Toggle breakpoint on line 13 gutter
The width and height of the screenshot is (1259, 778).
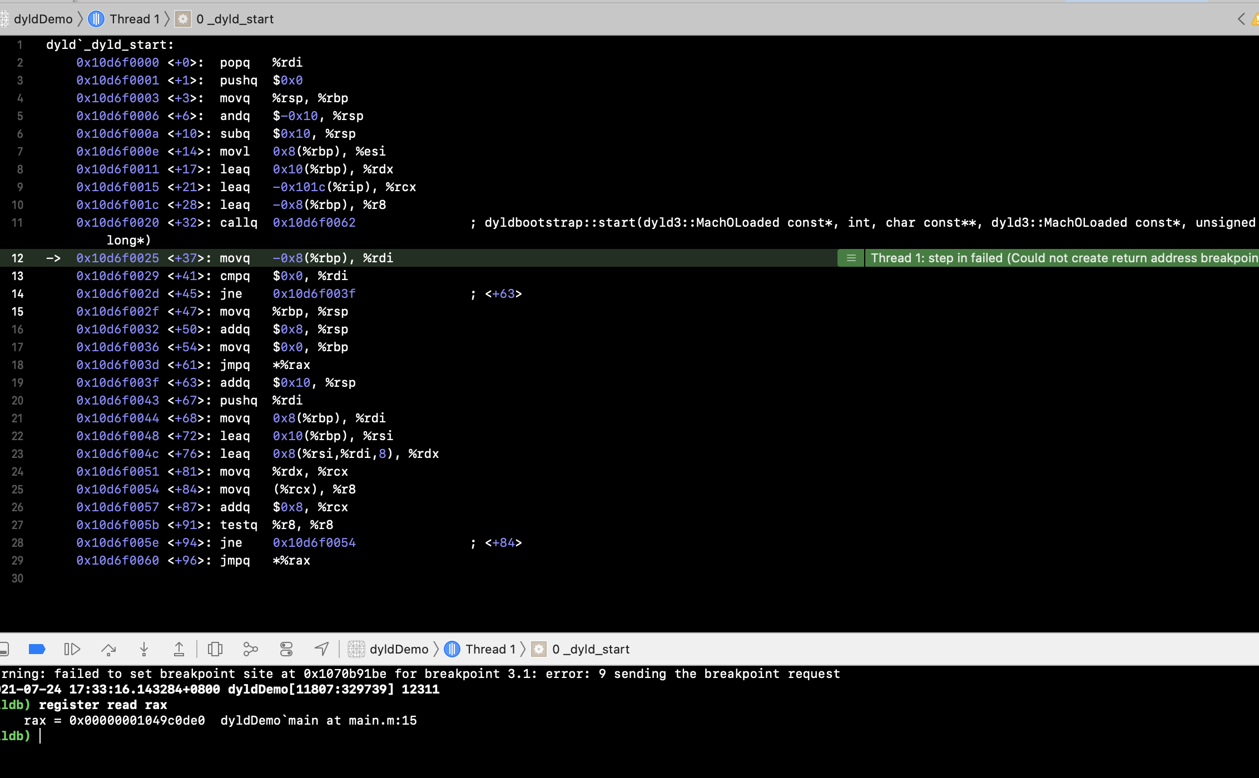18,276
